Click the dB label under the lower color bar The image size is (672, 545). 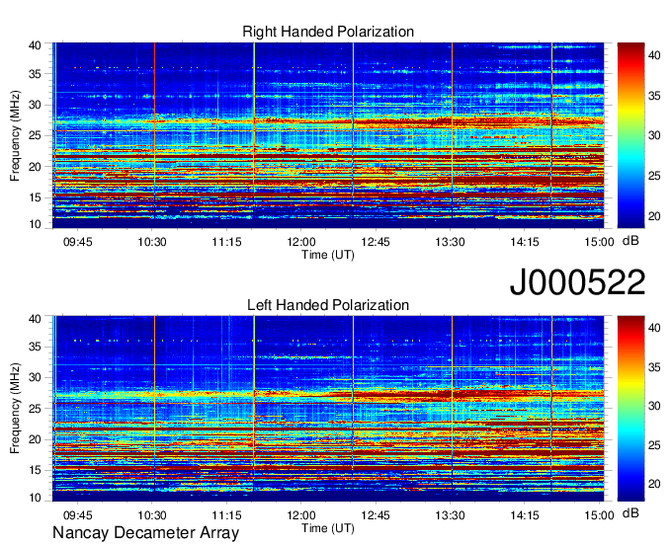(630, 512)
